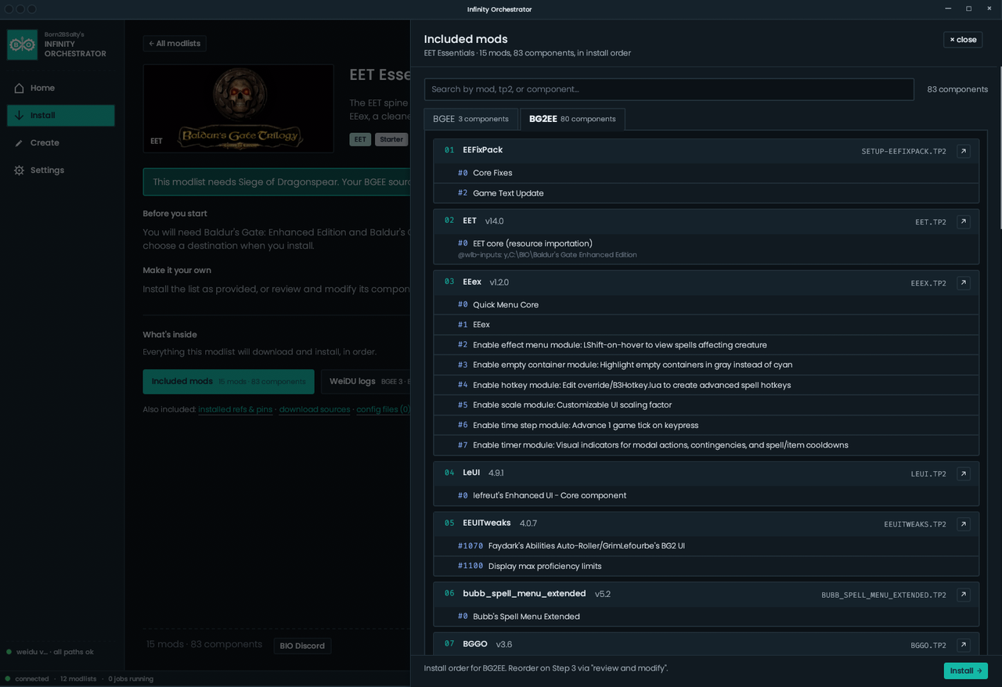Open external link for LeUI mod
The width and height of the screenshot is (1002, 687).
coord(964,473)
